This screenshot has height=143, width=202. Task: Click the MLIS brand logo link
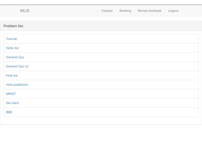click(x=25, y=11)
